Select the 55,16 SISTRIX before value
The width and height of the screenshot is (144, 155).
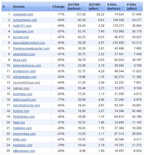point(82,31)
